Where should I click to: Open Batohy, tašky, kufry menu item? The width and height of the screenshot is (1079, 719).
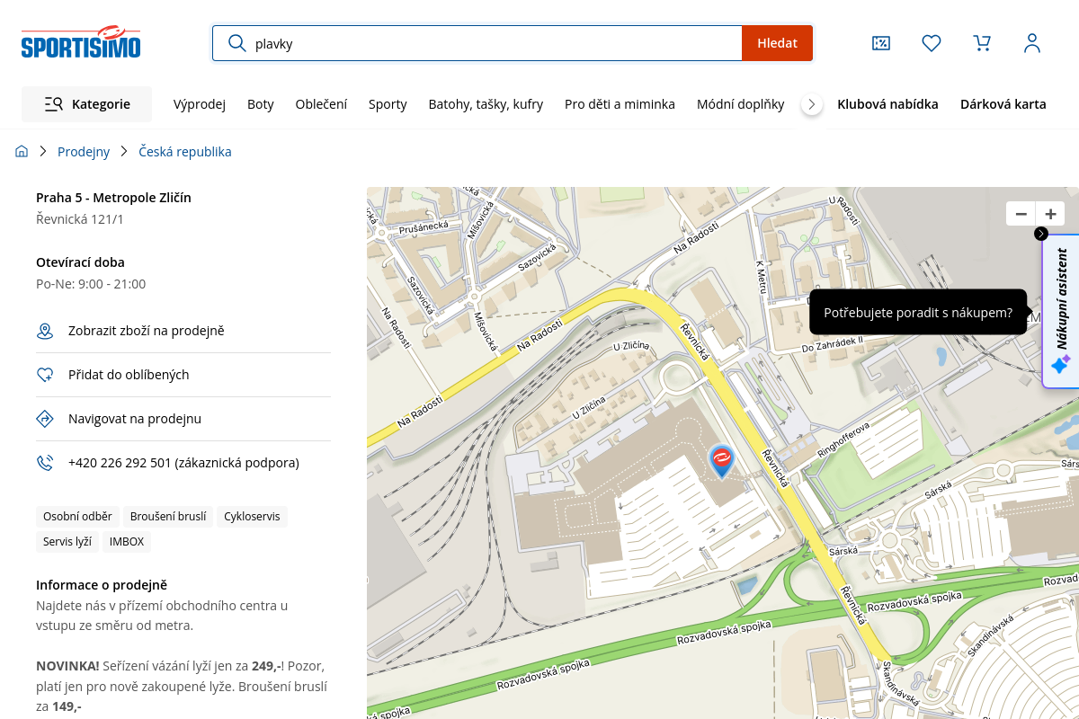pyautogui.click(x=486, y=104)
